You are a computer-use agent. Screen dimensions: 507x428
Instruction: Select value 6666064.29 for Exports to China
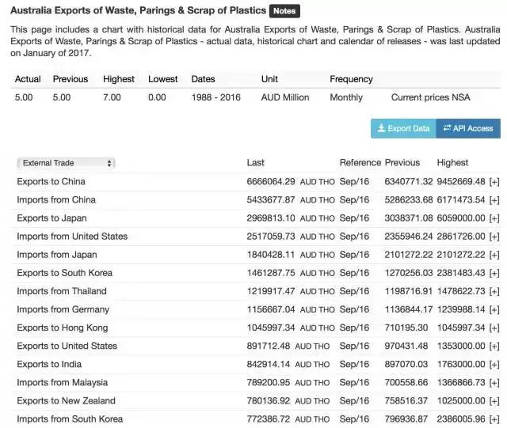(x=271, y=181)
